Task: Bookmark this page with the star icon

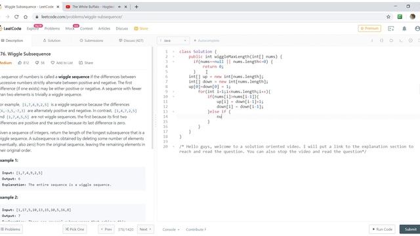Action: click(x=388, y=17)
